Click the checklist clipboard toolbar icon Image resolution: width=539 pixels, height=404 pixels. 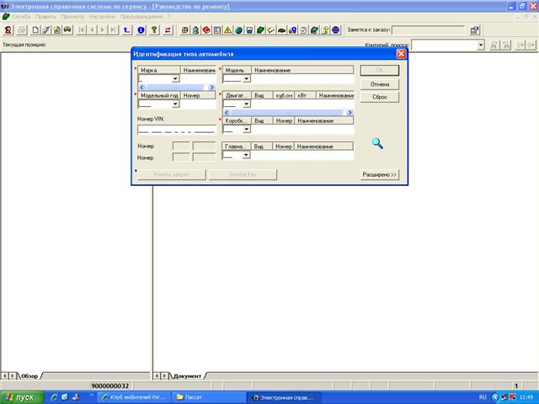(x=303, y=30)
